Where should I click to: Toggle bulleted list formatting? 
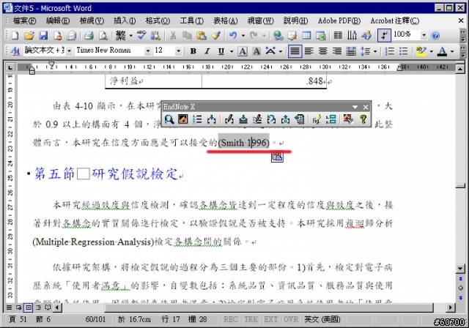pos(404,51)
